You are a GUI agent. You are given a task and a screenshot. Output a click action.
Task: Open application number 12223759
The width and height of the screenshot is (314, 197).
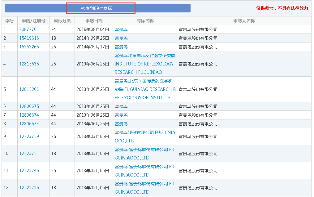click(x=29, y=137)
